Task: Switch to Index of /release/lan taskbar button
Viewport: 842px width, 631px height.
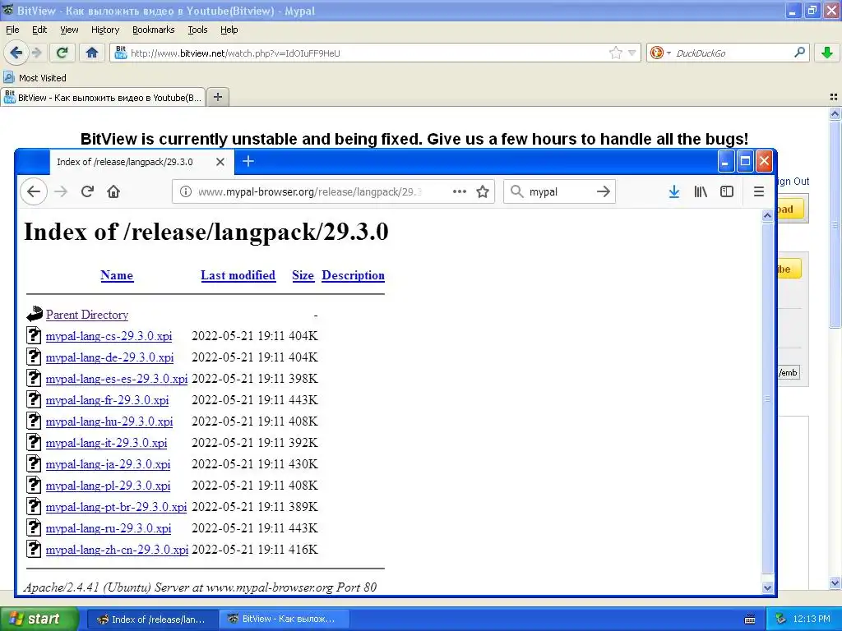Action: click(153, 619)
